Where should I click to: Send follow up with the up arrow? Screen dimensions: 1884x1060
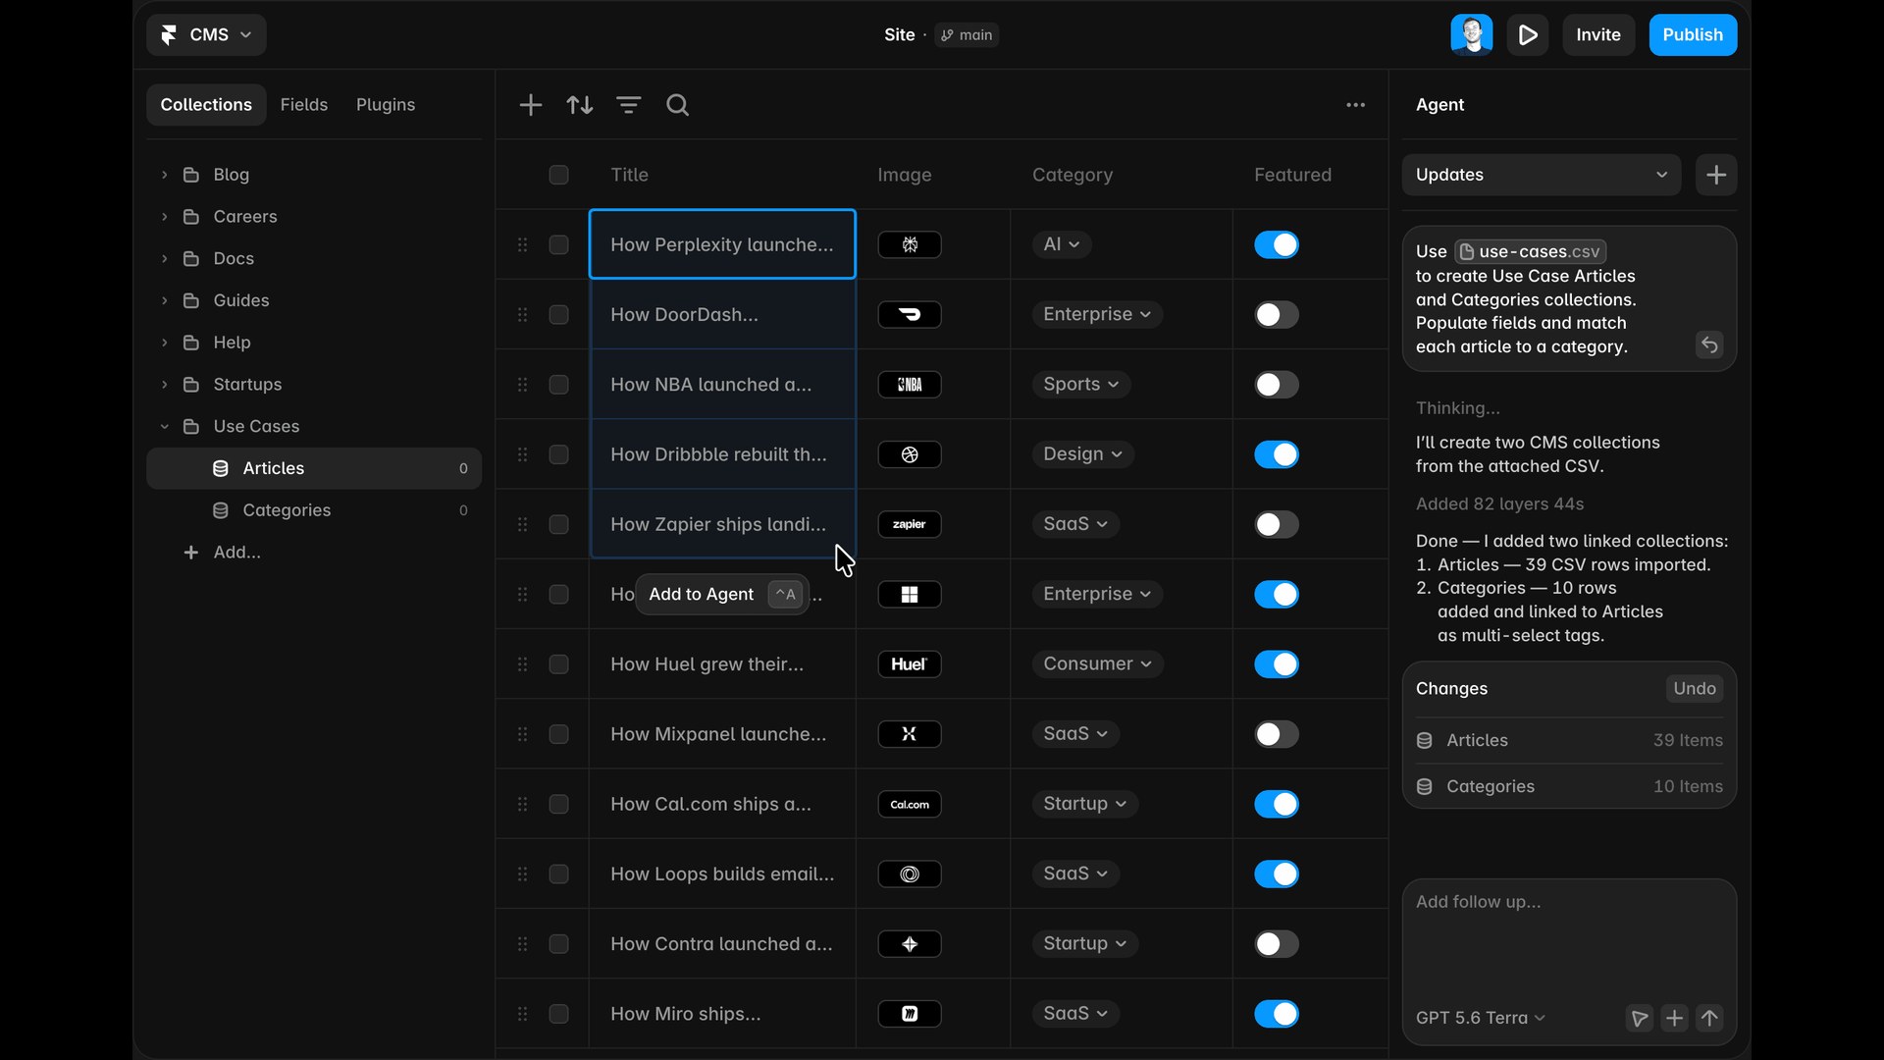click(x=1709, y=1018)
